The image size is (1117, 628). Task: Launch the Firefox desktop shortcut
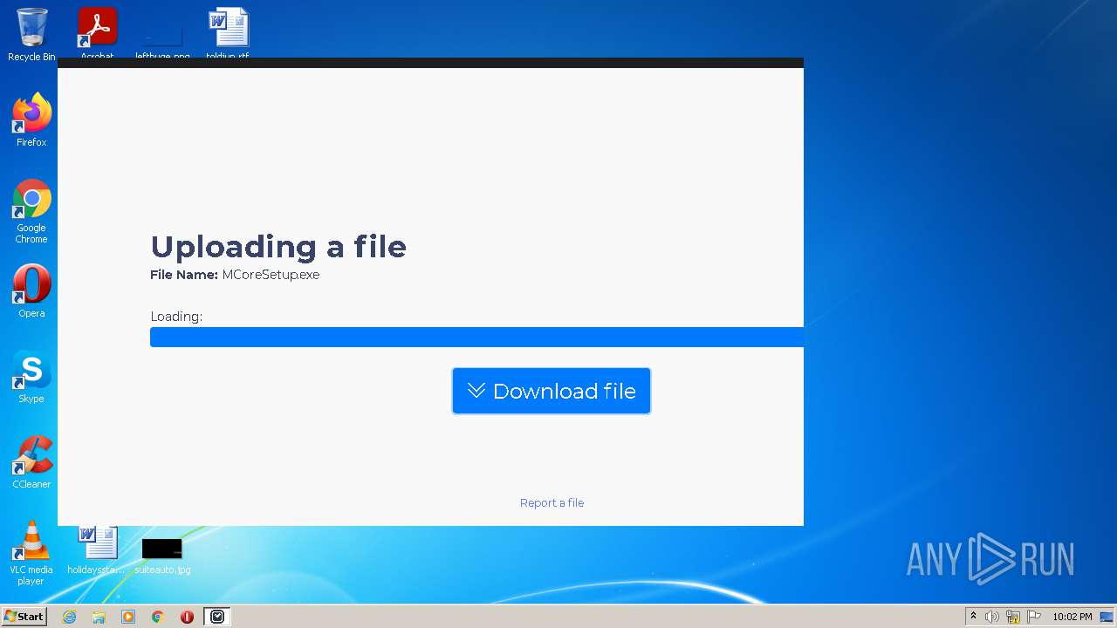click(31, 119)
